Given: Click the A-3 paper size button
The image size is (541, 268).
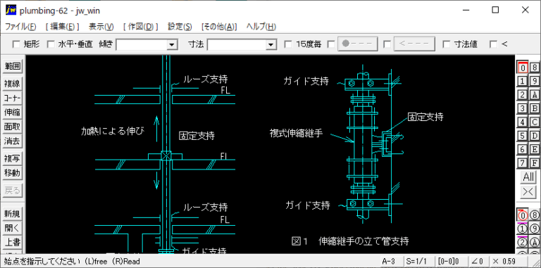Looking at the screenshot, I should (392, 261).
